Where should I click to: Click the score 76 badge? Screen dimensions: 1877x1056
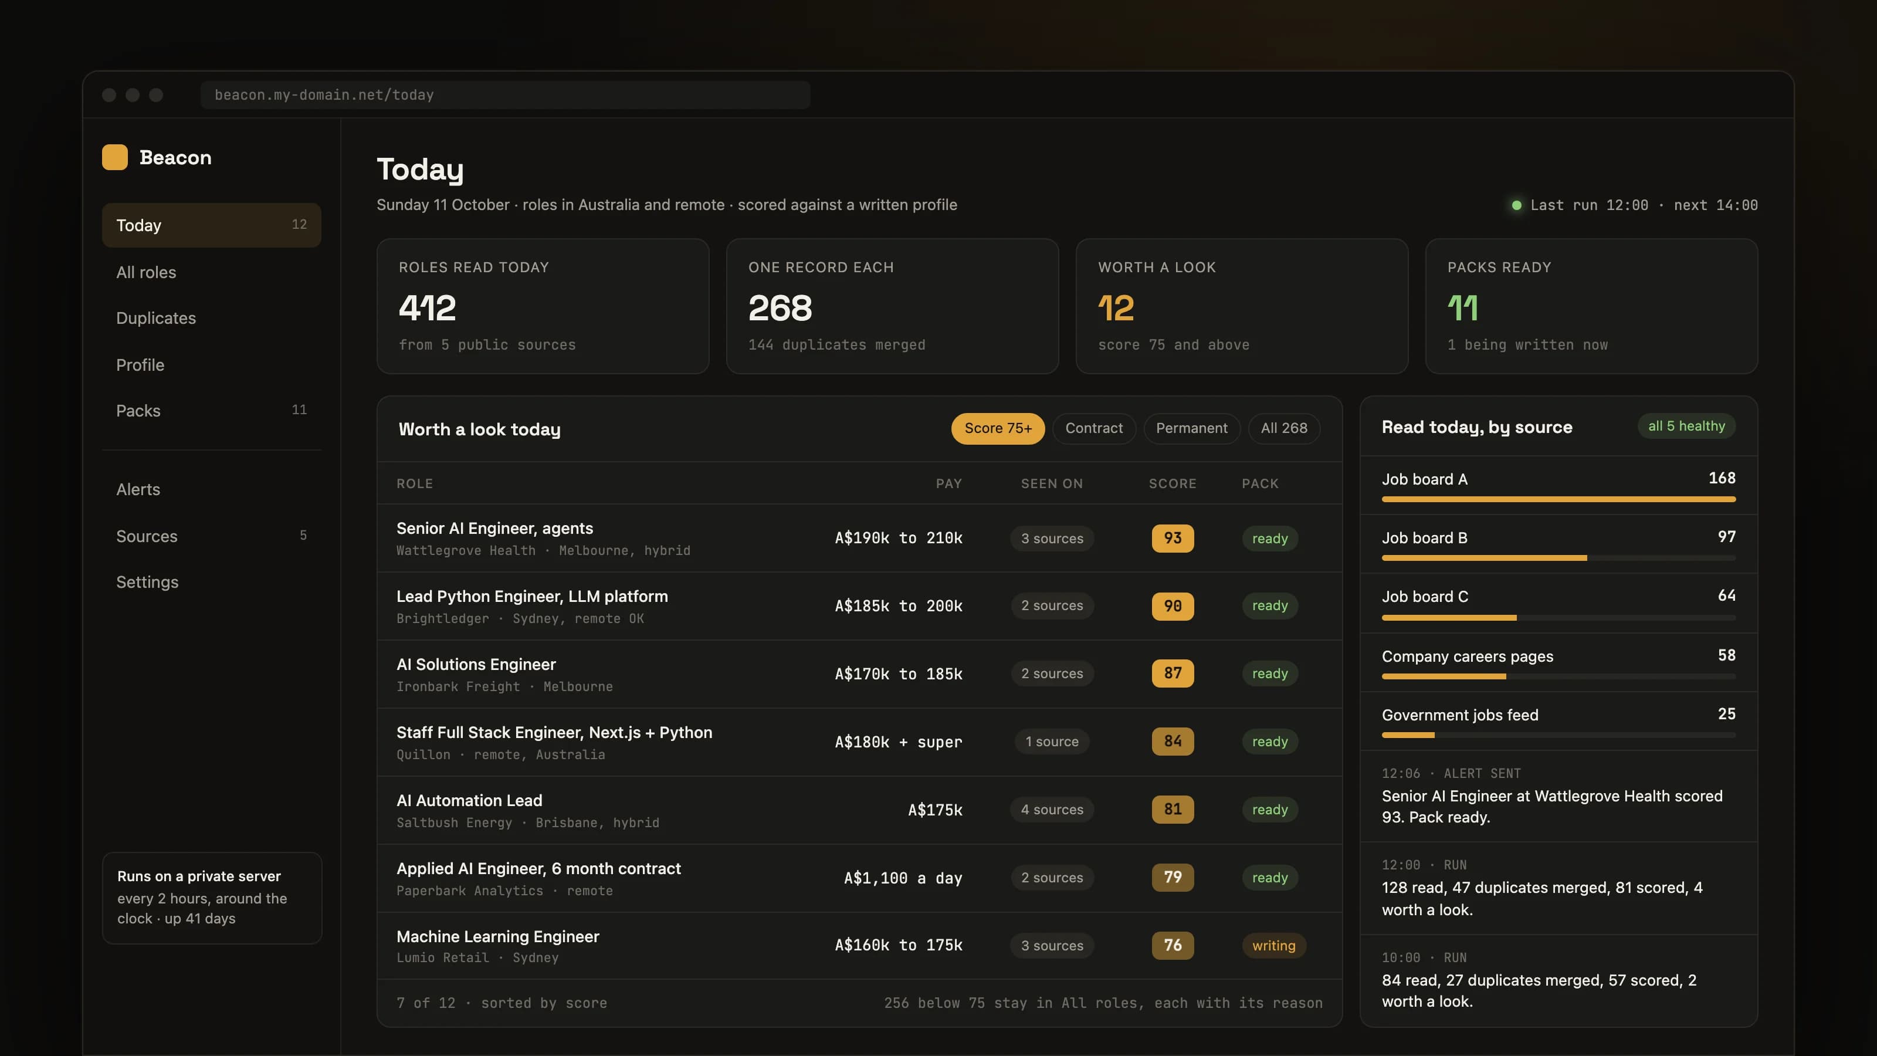click(x=1173, y=945)
